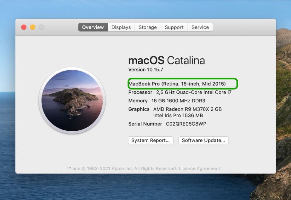The height and width of the screenshot is (200, 291).
Task: Open the Storage tab
Action: pyautogui.click(x=148, y=27)
